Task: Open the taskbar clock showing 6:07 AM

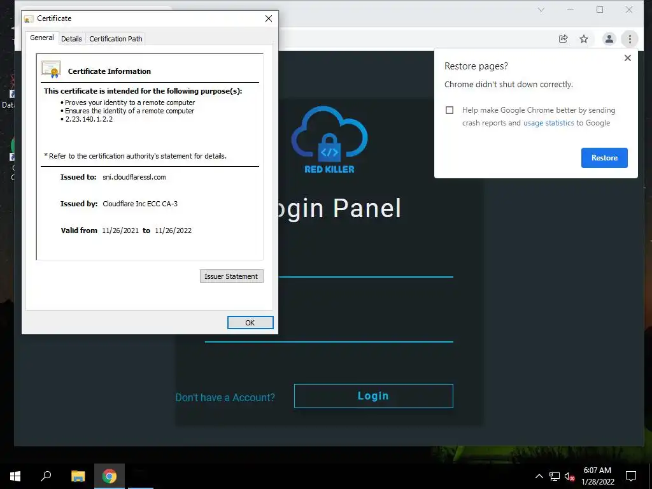Action: (597, 476)
